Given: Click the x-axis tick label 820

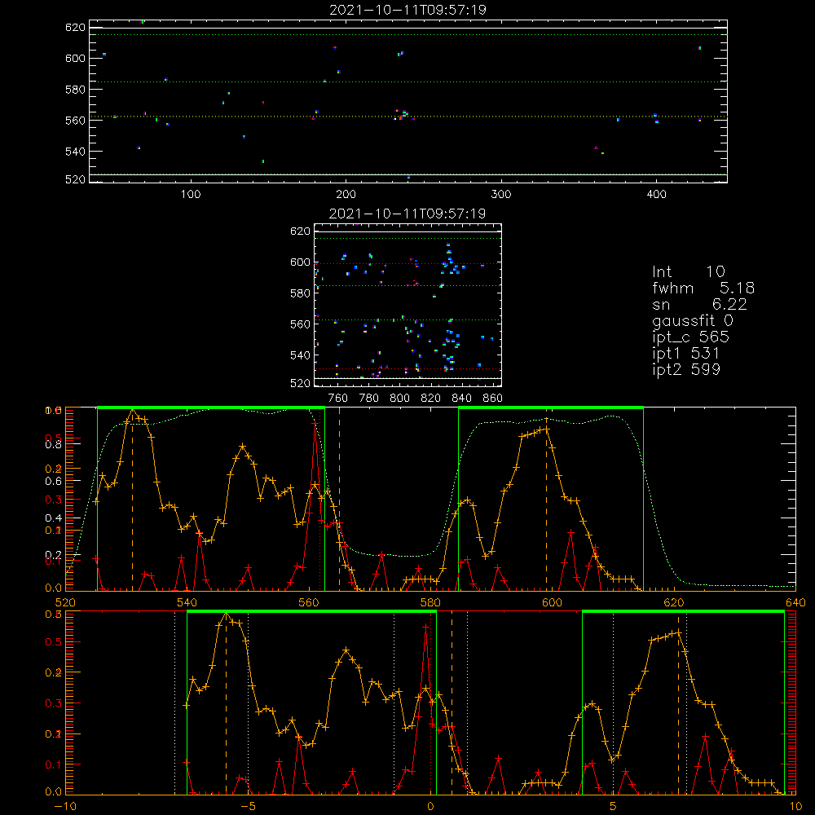Looking at the screenshot, I should (431, 399).
